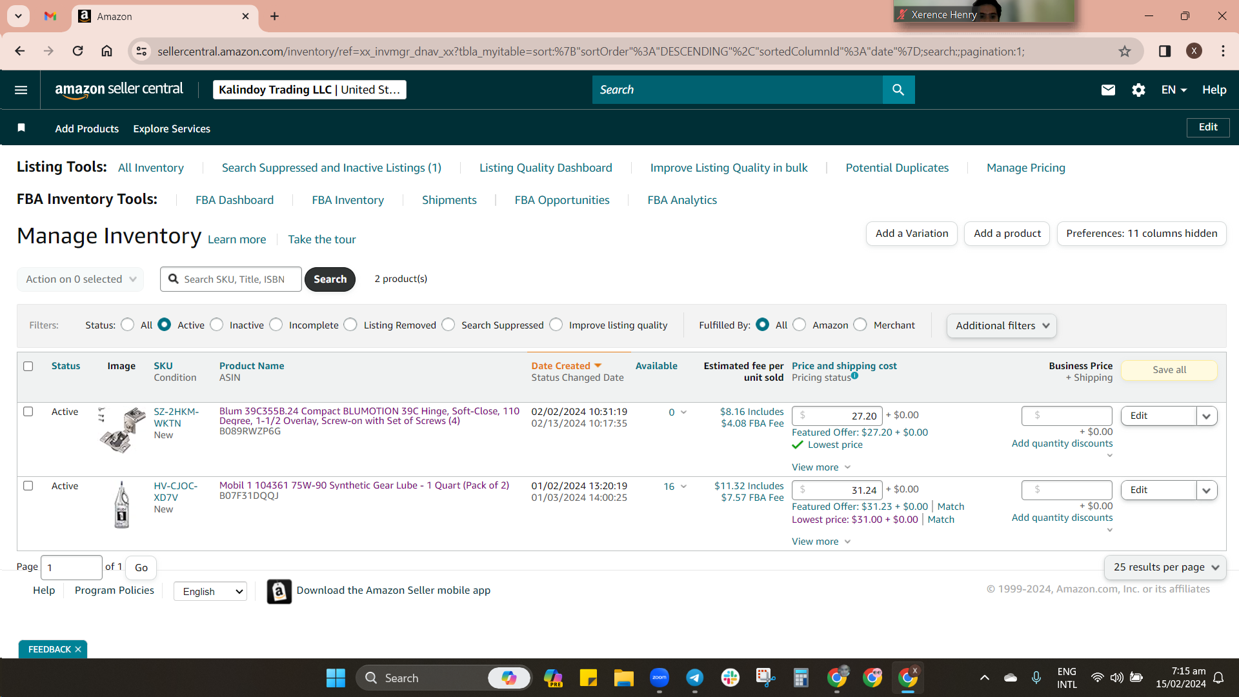The width and height of the screenshot is (1239, 697).
Task: Select the Search Suppressed status filter
Action: click(448, 325)
